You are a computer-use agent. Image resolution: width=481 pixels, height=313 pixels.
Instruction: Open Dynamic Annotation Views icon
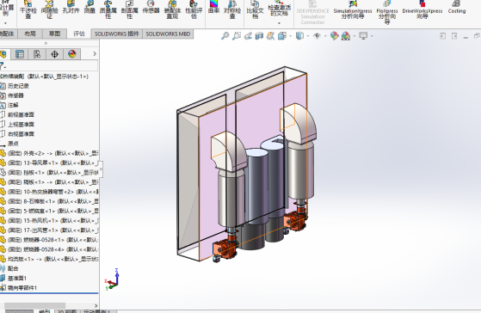[x=270, y=36]
